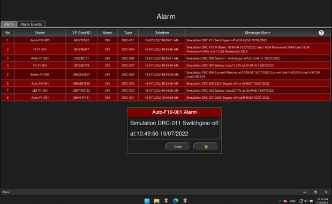
Task: Click the DRC-007 type cell
Action: [128, 65]
